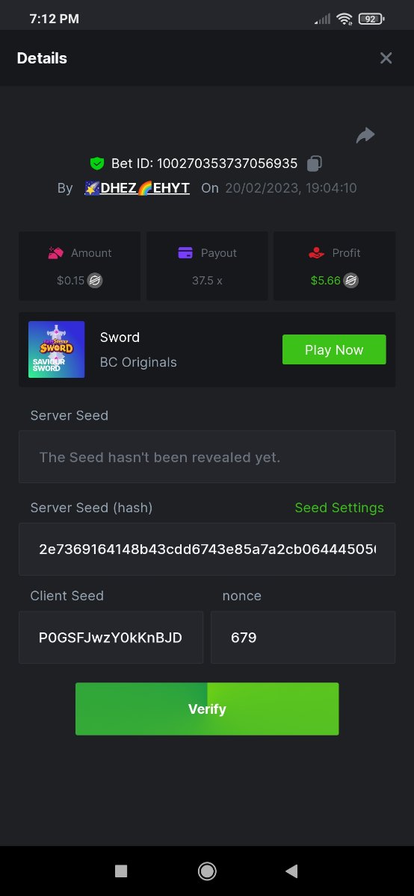Select the Server Seed hash field
The image size is (414, 896).
point(207,550)
